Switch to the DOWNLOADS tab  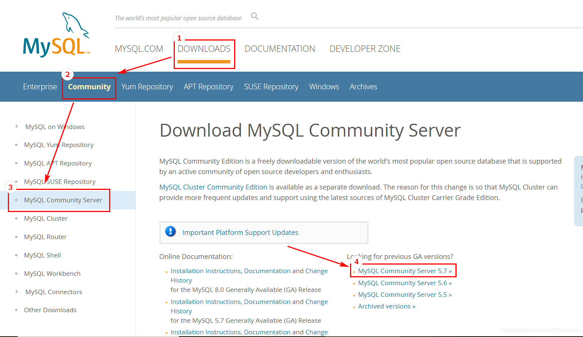(x=204, y=48)
